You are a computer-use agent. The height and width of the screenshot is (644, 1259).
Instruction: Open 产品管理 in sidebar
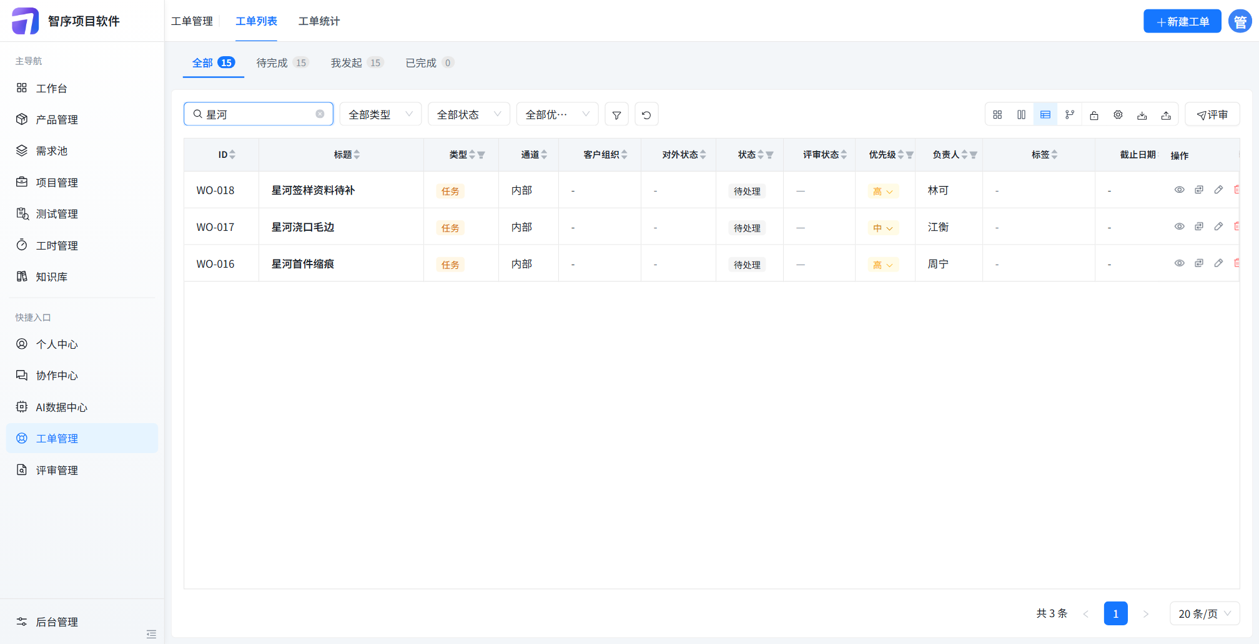click(x=82, y=119)
